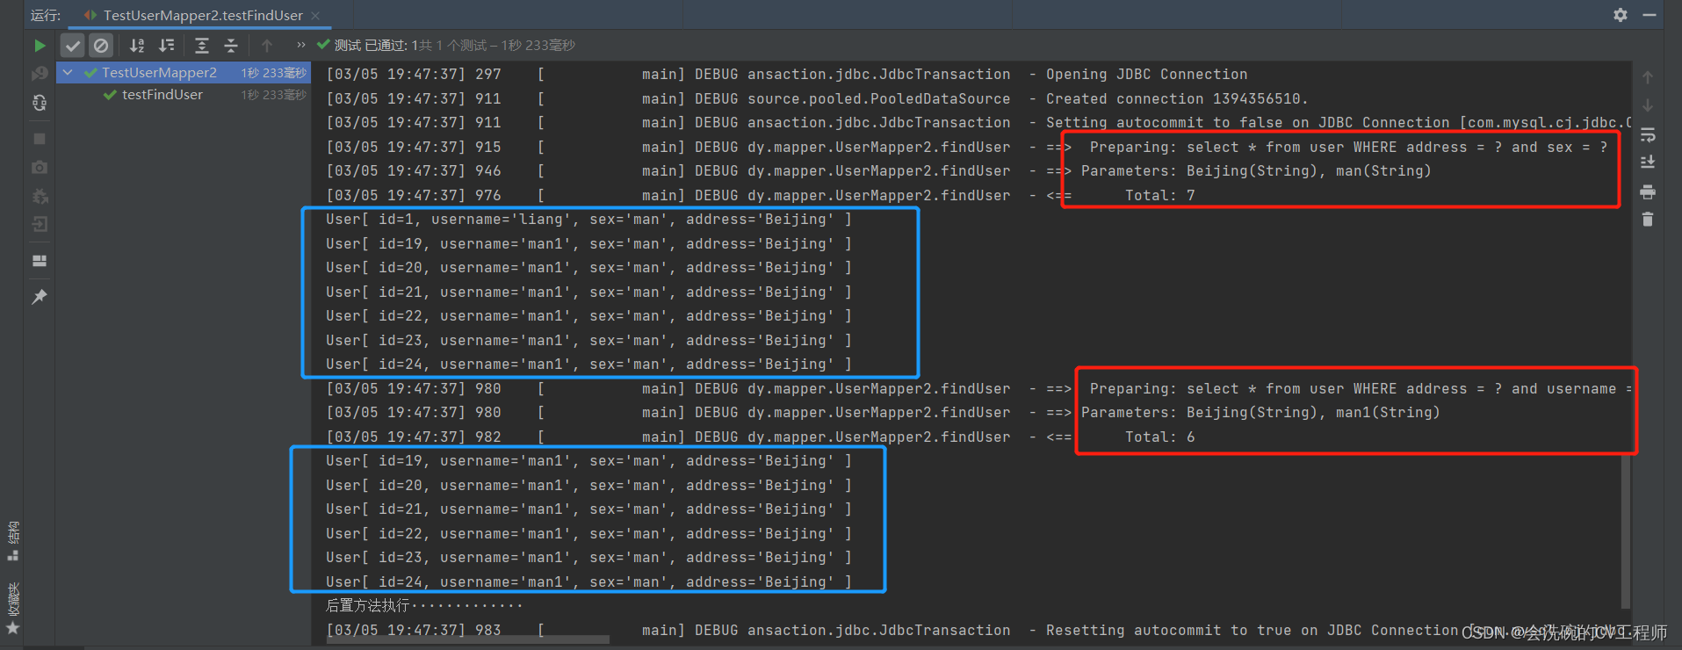Click first 'Total: 7' result line
The width and height of the screenshot is (1682, 650).
click(x=1159, y=196)
